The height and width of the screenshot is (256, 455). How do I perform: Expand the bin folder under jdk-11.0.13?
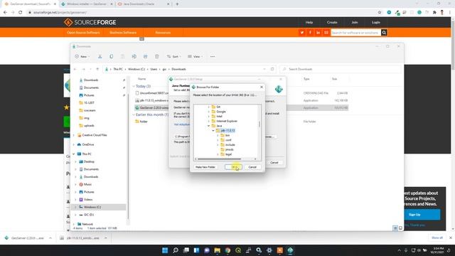click(218, 136)
